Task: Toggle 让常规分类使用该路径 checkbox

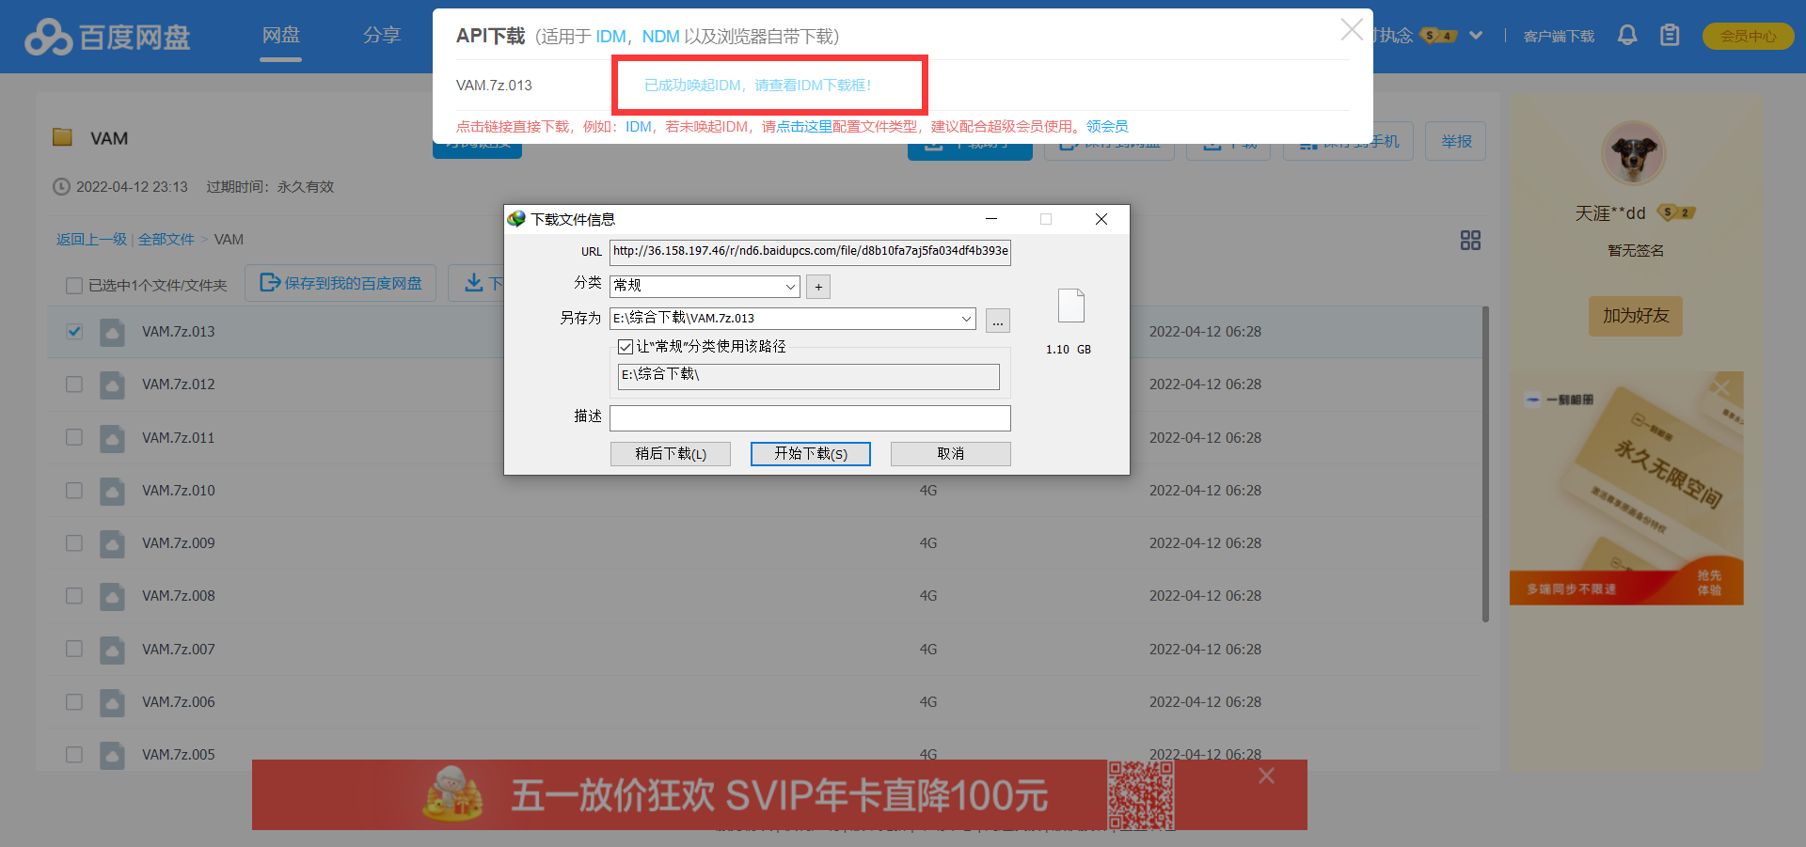Action: pyautogui.click(x=626, y=347)
